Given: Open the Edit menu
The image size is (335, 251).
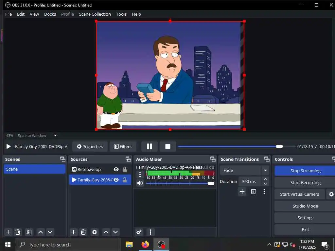Looking at the screenshot, I should click(x=21, y=14).
